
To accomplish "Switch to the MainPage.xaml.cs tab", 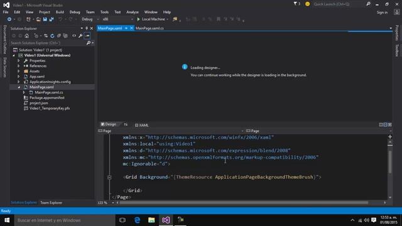I will tap(149, 28).
